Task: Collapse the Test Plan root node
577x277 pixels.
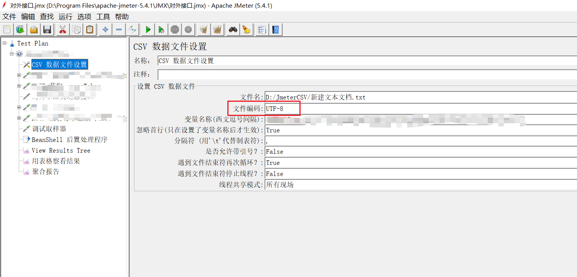Action: click(x=5, y=43)
